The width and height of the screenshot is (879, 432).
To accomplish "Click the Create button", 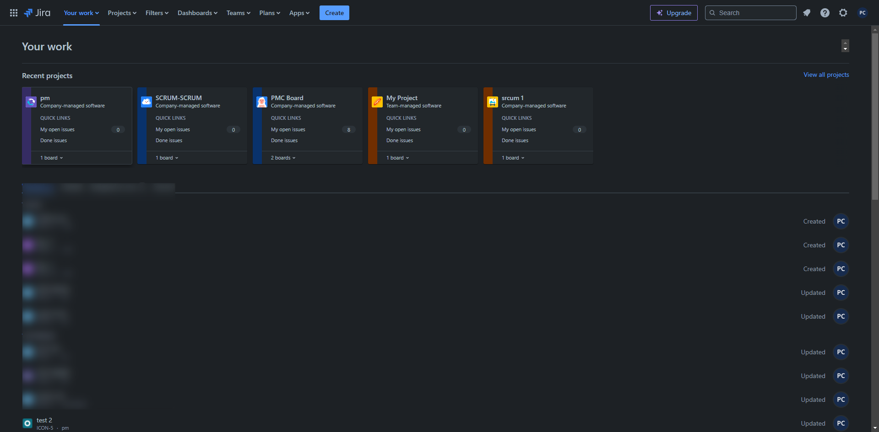I will 334,13.
